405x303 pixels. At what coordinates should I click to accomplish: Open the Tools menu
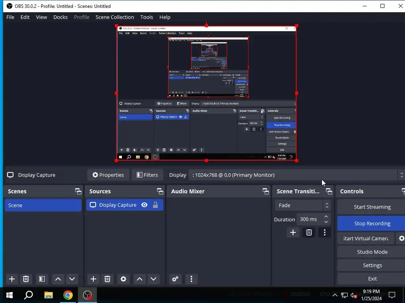click(147, 17)
